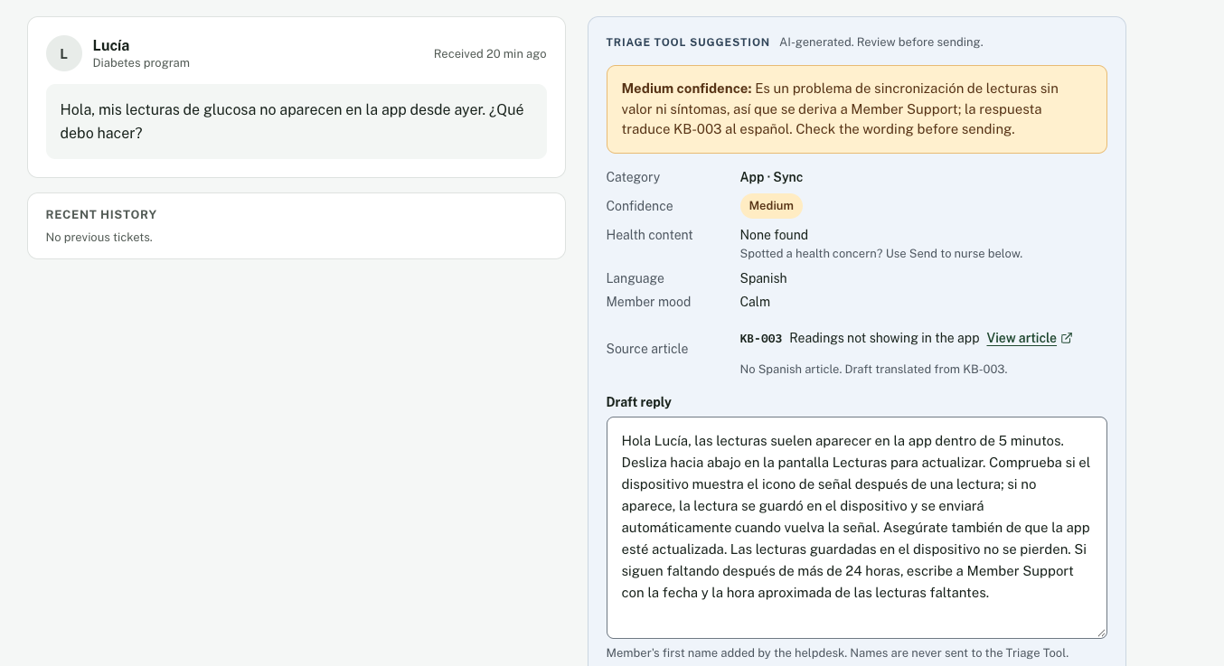
Task: Click the App · Sync category value
Action: point(771,177)
